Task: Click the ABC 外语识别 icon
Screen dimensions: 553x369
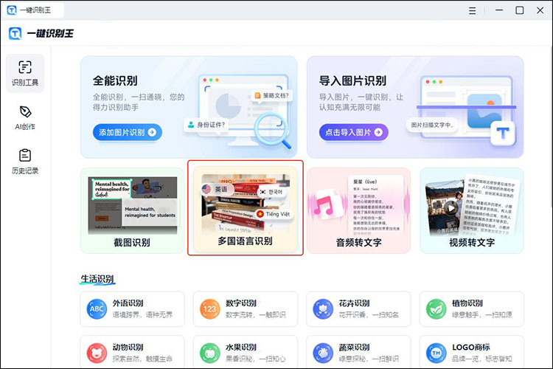Action: coord(97,309)
